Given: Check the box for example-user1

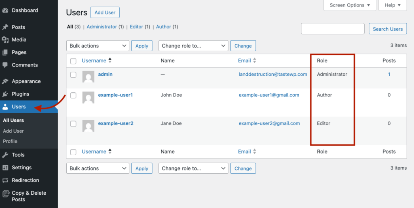Looking at the screenshot, I should (x=73, y=95).
